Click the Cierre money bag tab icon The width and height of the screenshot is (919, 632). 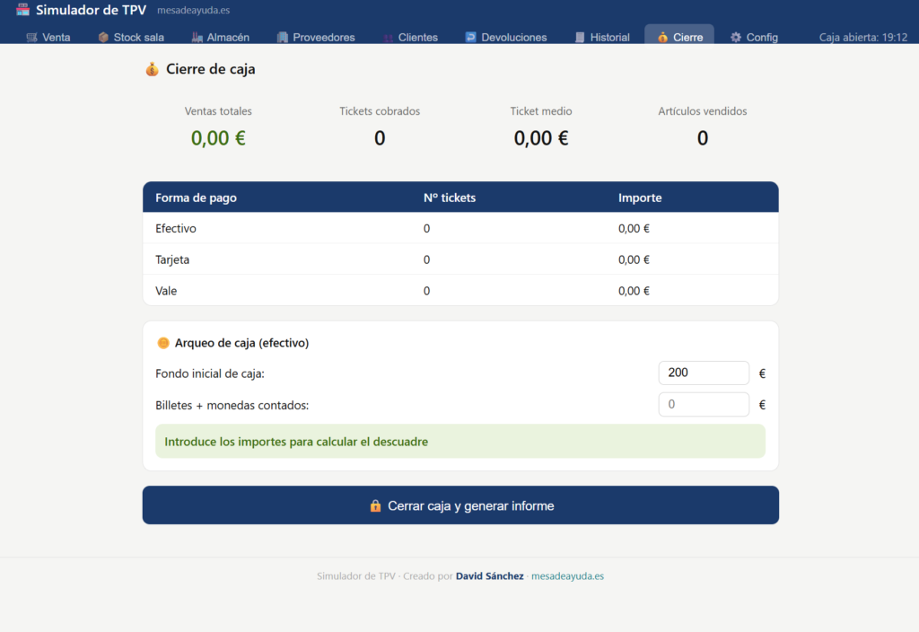662,37
